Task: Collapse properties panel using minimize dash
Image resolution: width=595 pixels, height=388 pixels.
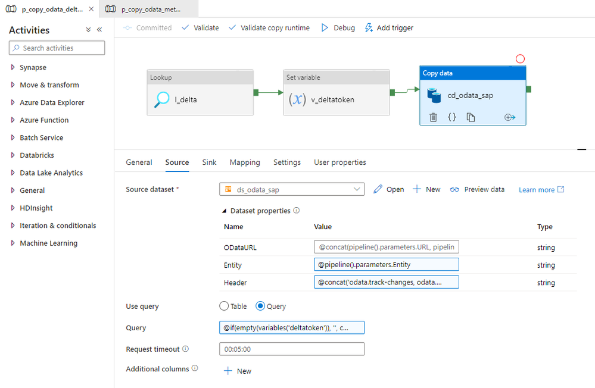Action: [x=582, y=149]
